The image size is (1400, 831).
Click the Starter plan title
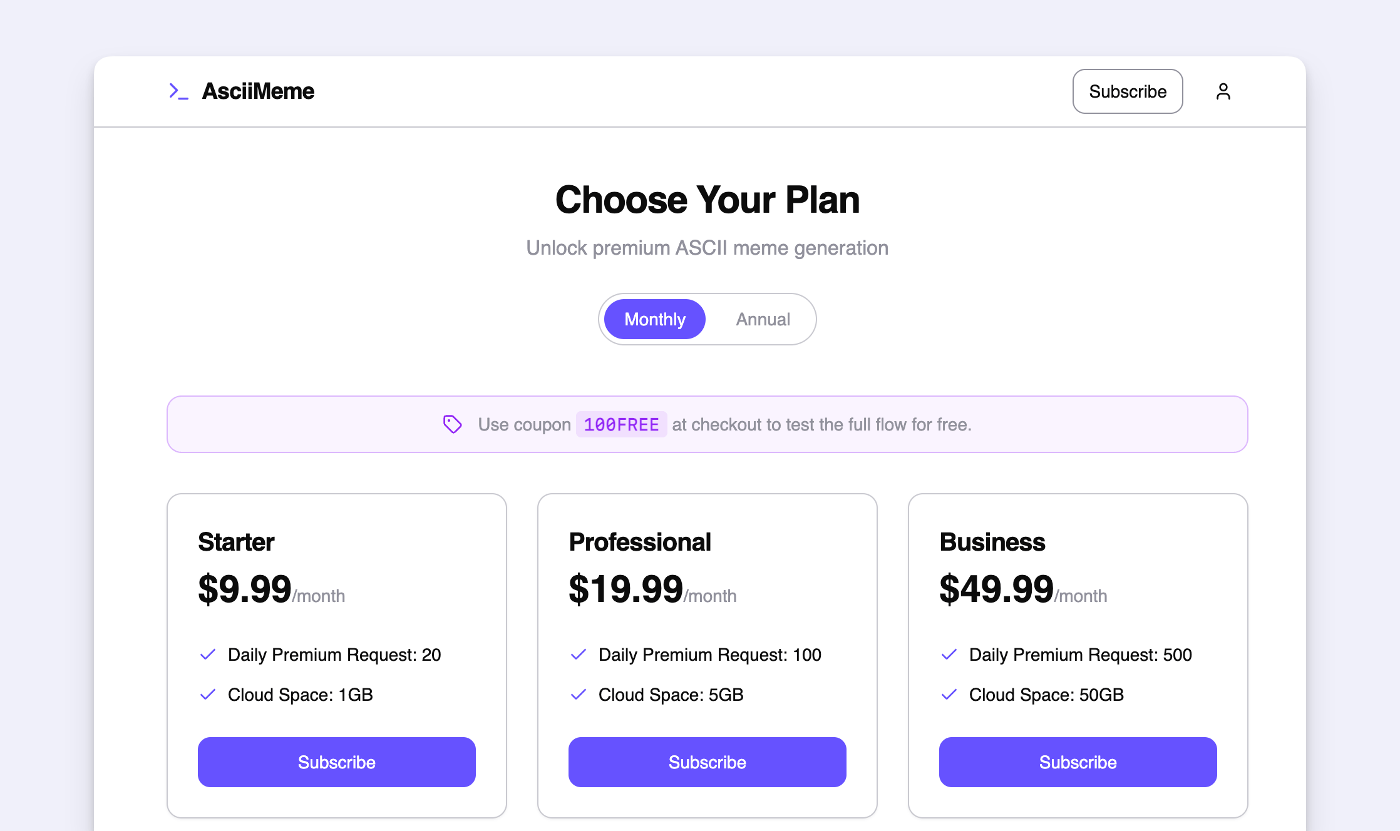[x=236, y=542]
